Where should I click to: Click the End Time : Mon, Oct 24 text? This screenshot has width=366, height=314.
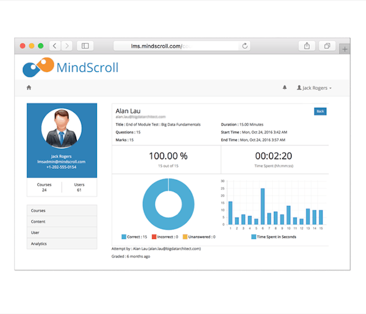(x=253, y=140)
